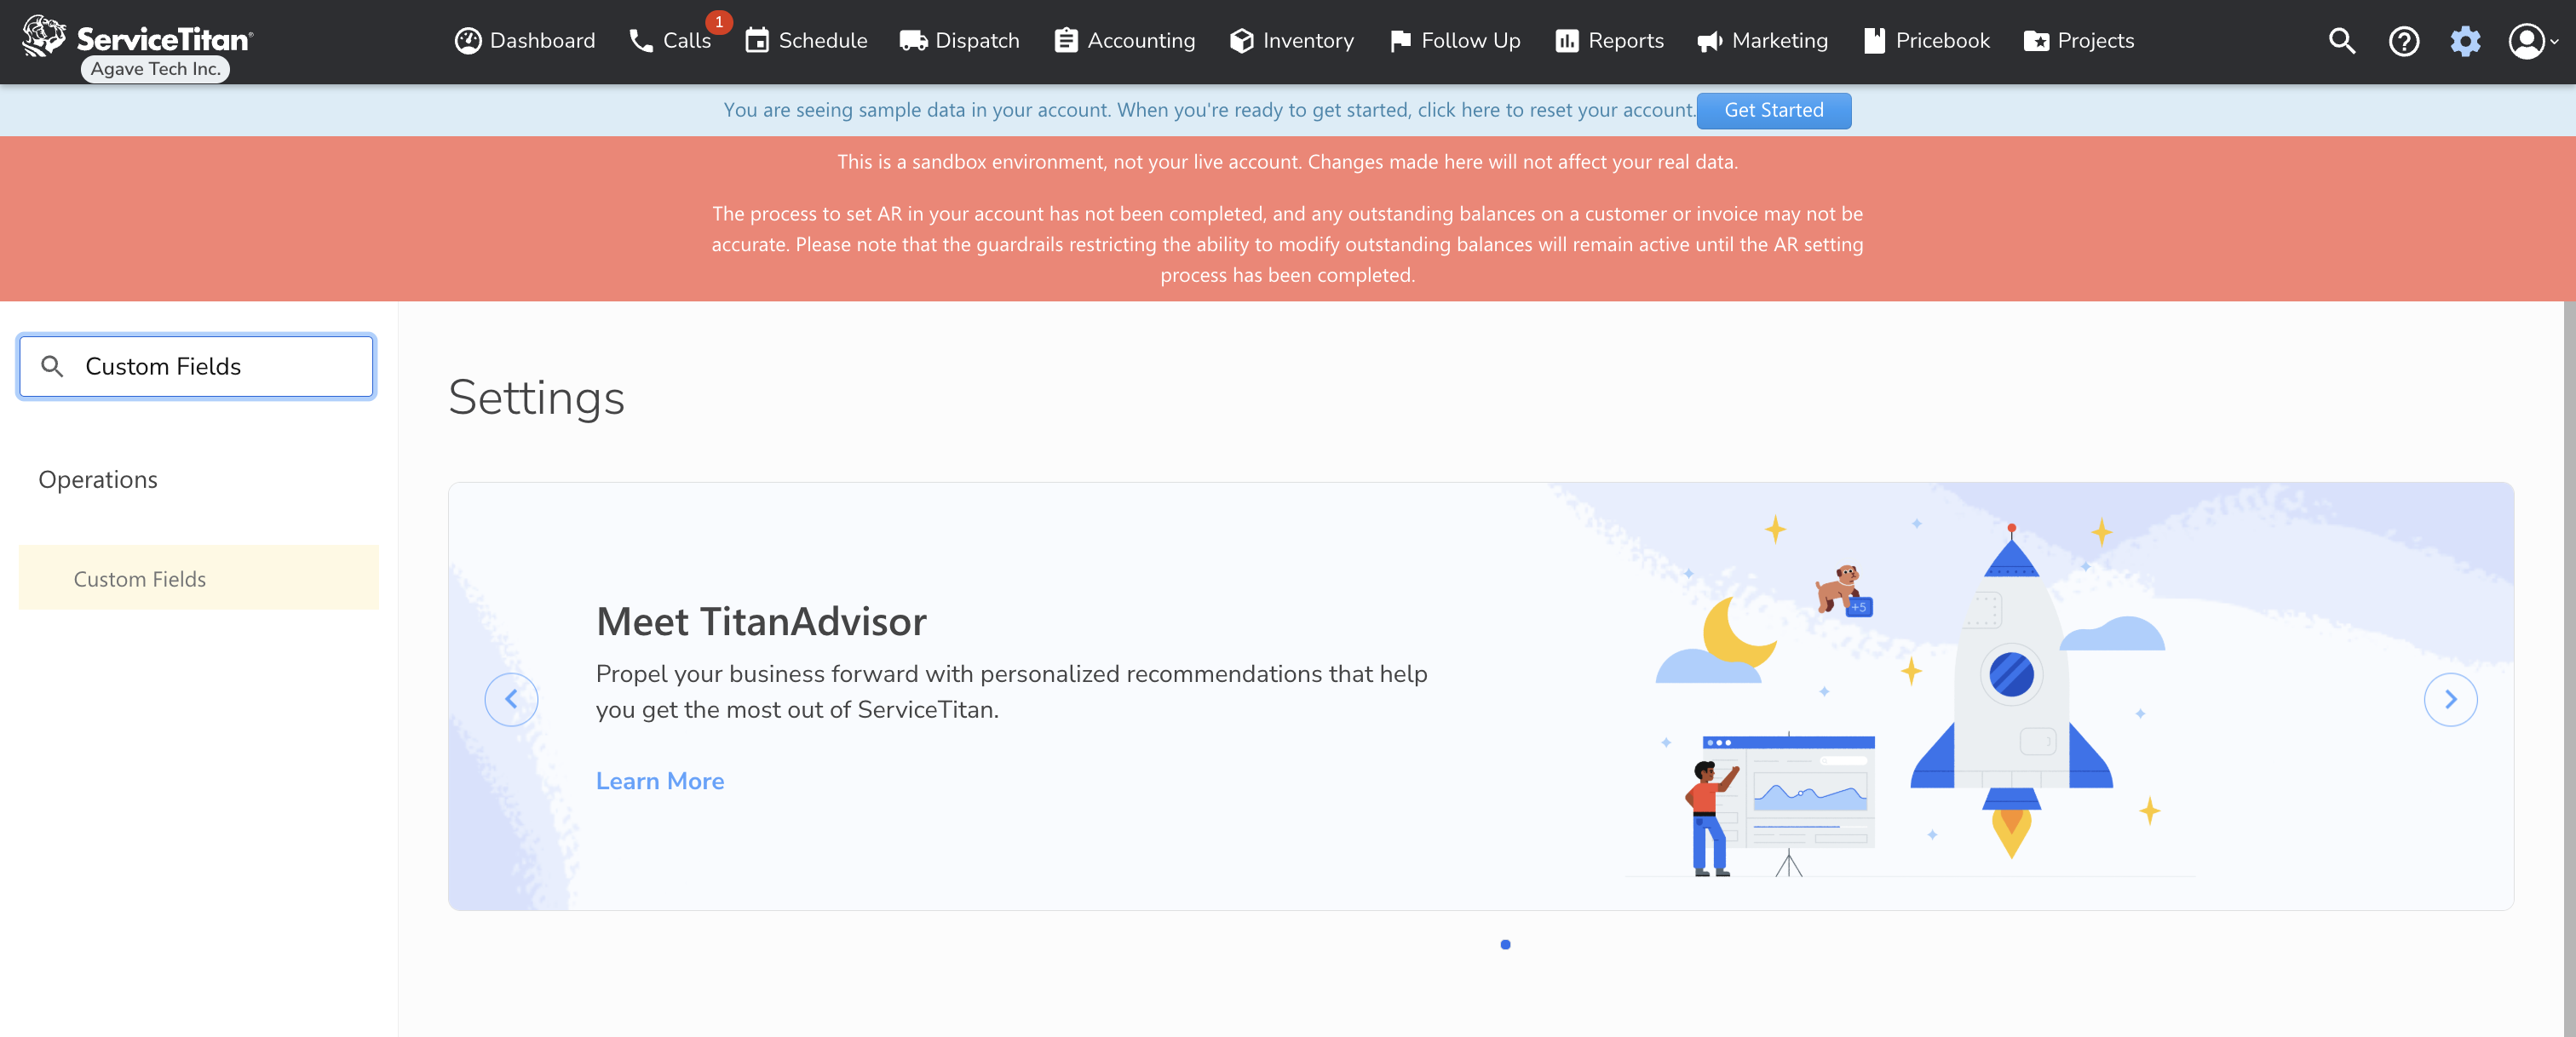Go to previous carousel slide
The width and height of the screenshot is (2576, 1037).
point(511,699)
